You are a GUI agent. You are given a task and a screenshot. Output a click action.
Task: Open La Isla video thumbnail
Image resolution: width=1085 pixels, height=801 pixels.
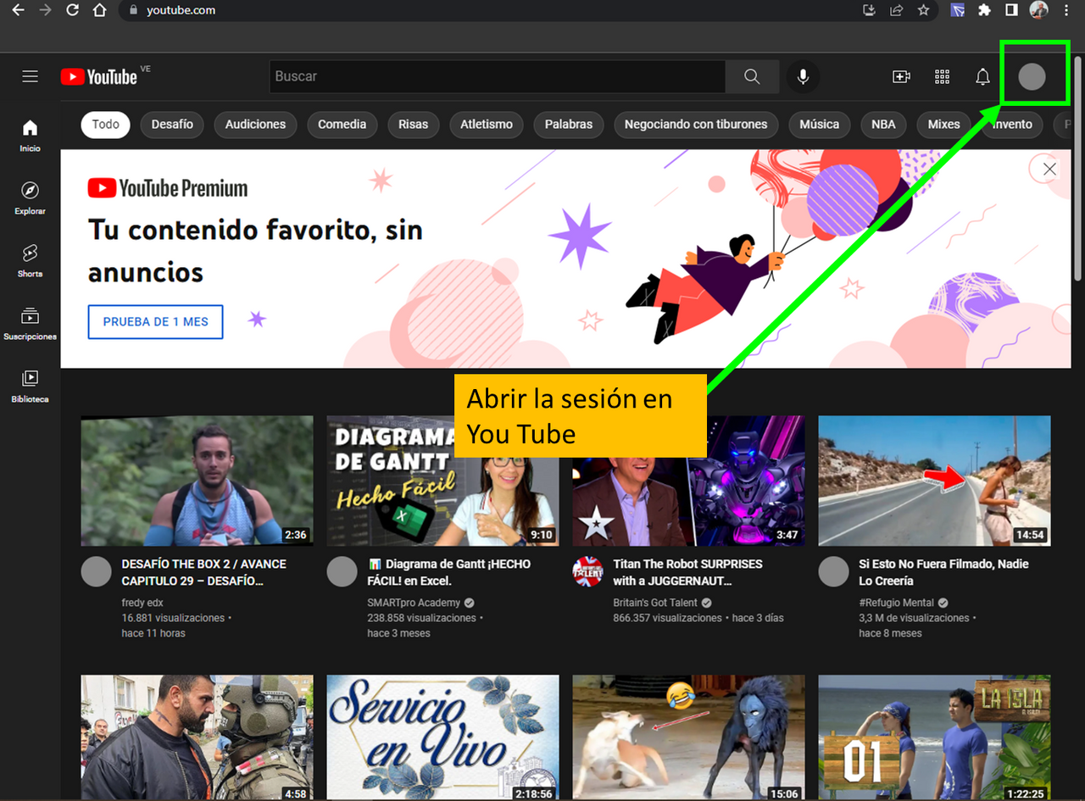(934, 737)
